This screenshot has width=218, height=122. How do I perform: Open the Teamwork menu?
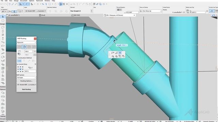pyautogui.click(x=40, y=1)
